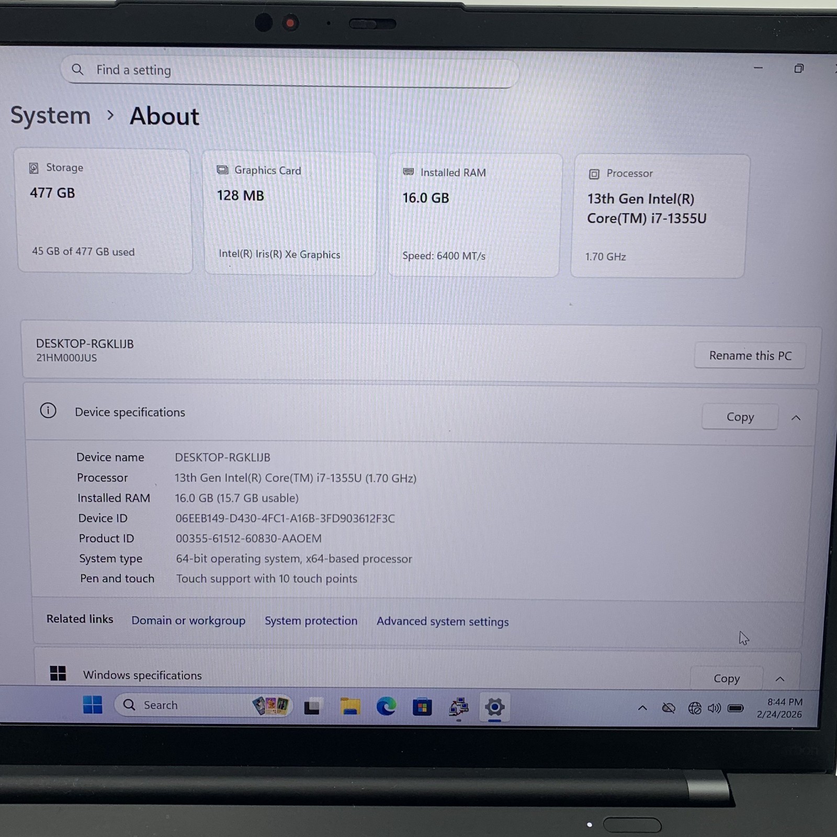
Task: Click the volume speaker tray icon
Action: click(714, 708)
